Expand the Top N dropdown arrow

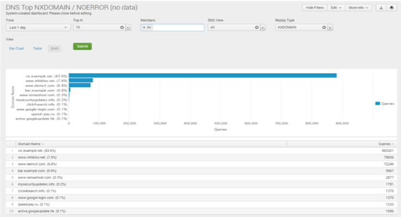[128, 27]
